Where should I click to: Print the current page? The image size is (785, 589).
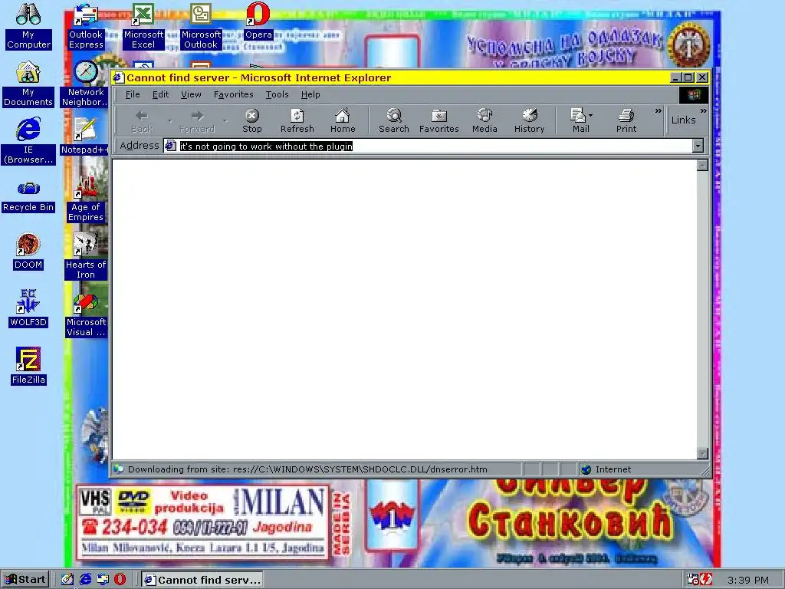coord(626,120)
